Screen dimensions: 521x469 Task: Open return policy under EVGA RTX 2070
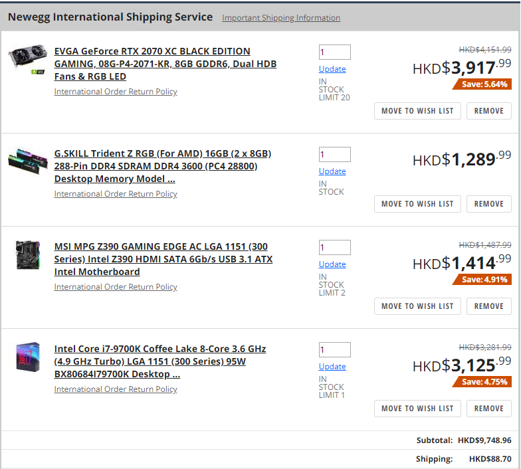116,92
